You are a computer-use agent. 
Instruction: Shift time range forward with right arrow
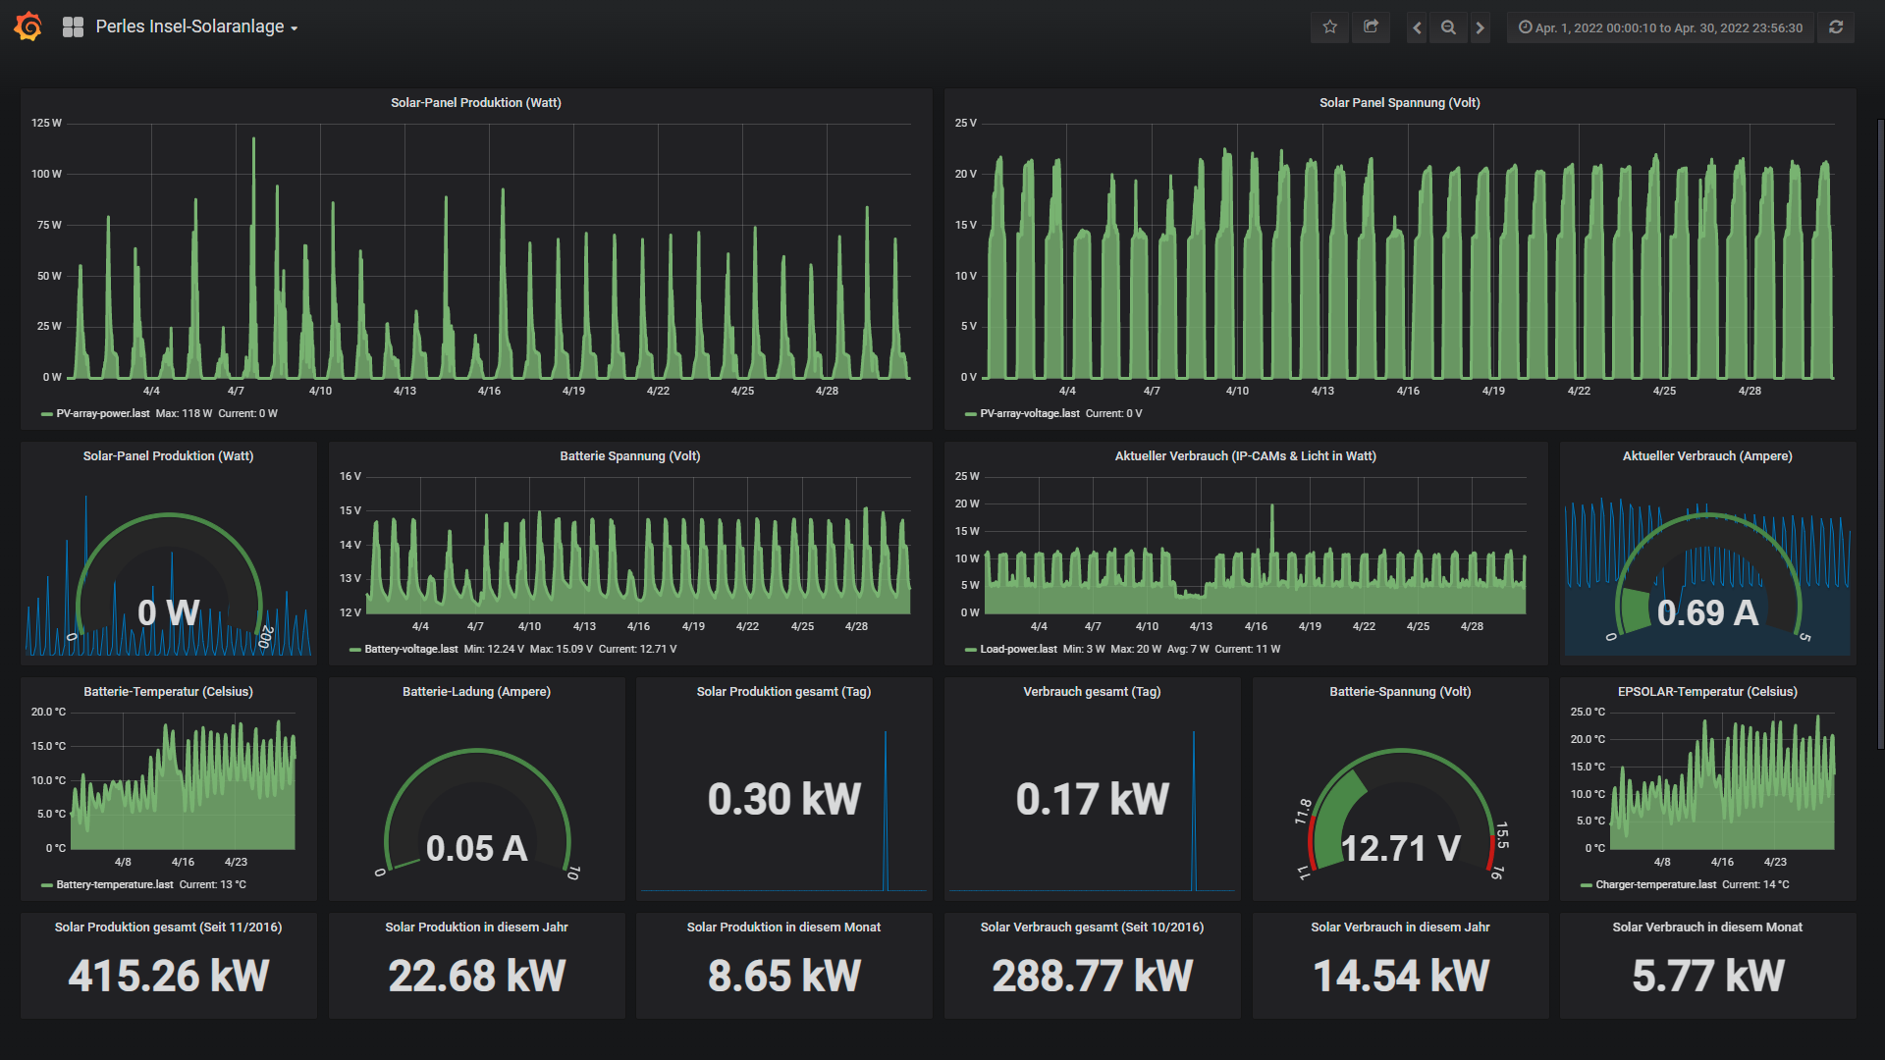pyautogui.click(x=1480, y=27)
